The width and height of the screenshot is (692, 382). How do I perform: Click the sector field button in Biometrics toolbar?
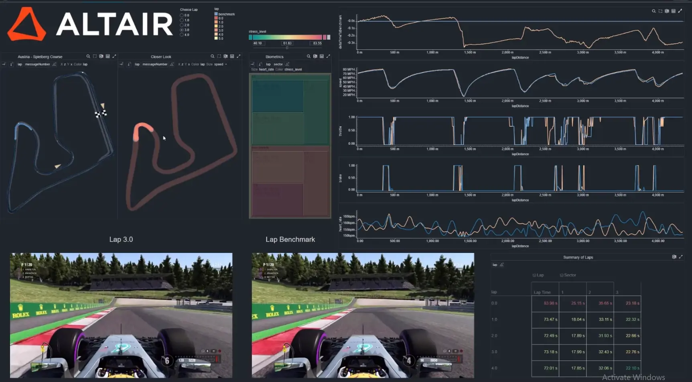coord(278,64)
